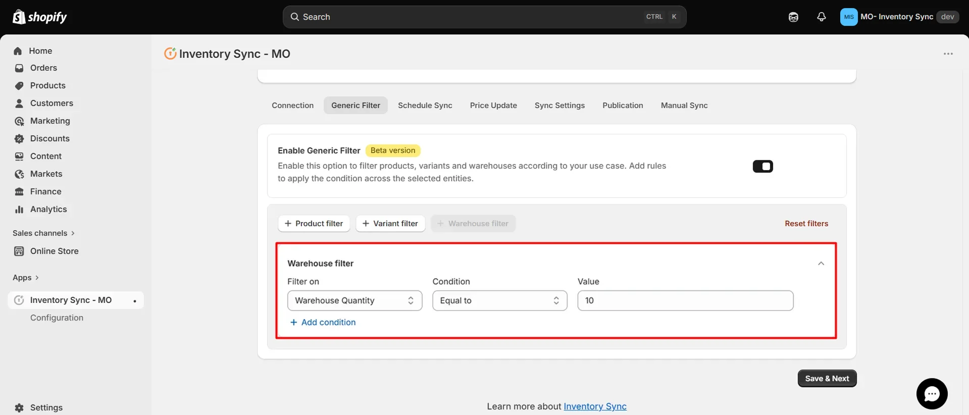This screenshot has height=415, width=969.
Task: Open the chat support bubble
Action: click(x=932, y=394)
